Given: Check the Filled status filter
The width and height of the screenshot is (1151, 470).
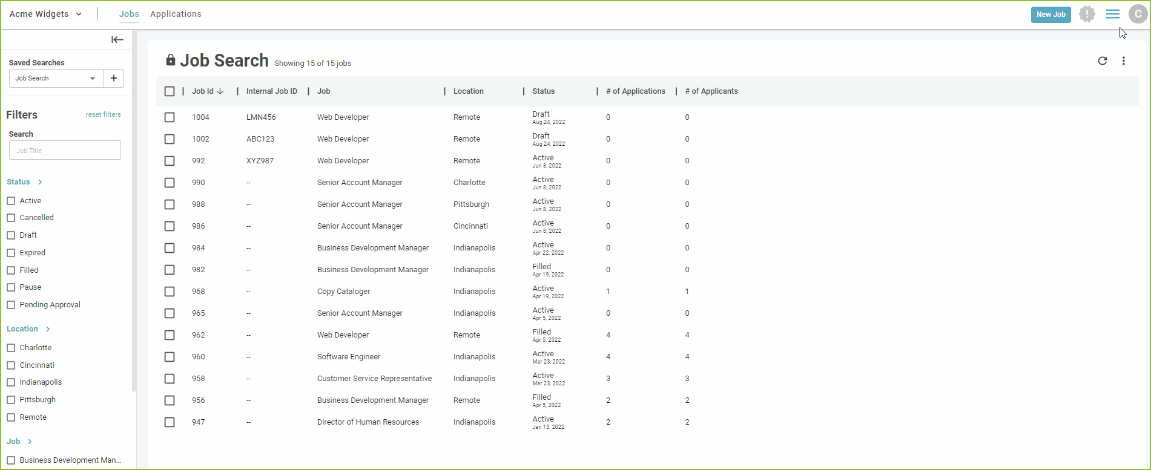Looking at the screenshot, I should coord(11,270).
